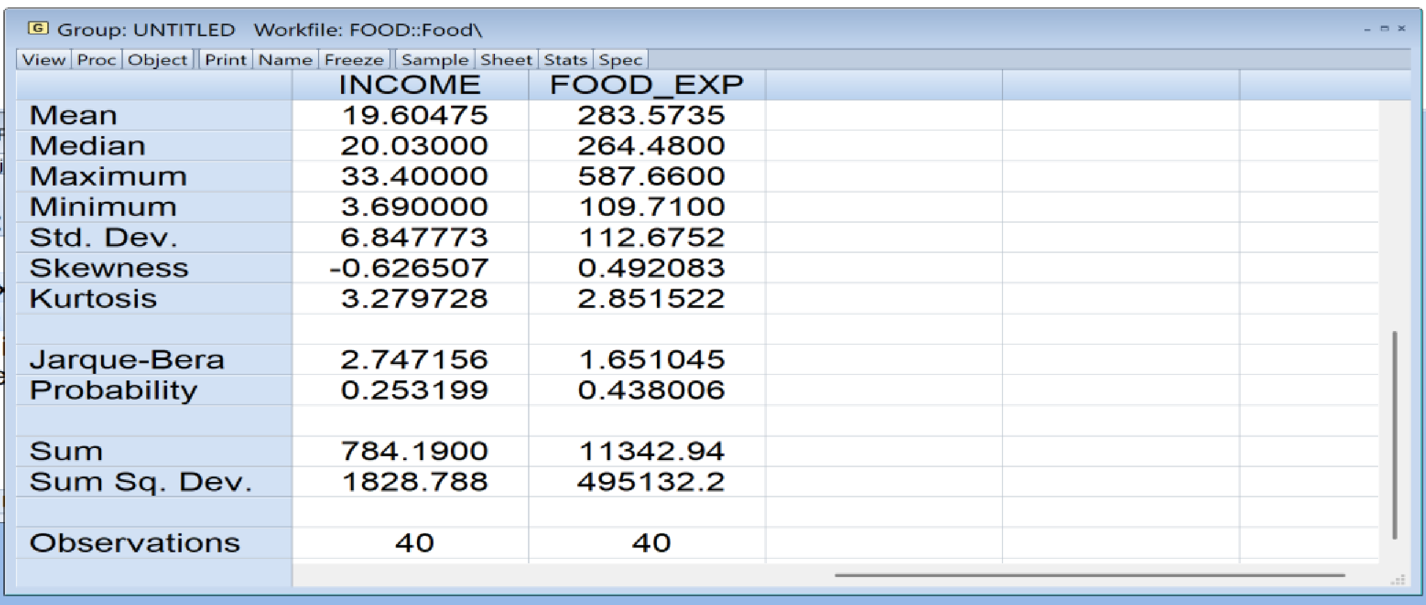Switch to Sheet view
The width and height of the screenshot is (1426, 605).
tap(506, 60)
